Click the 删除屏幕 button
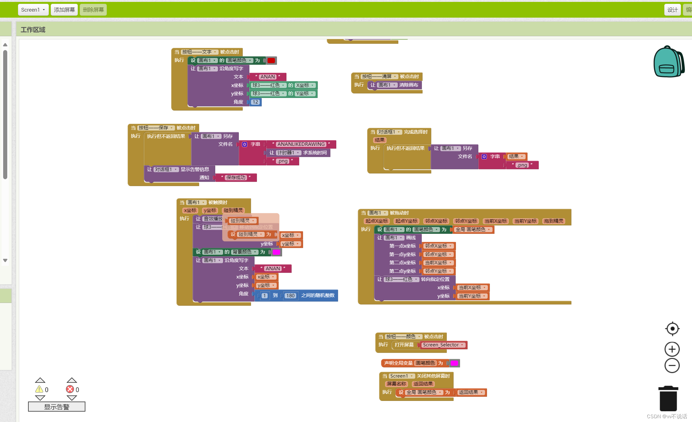692x422 pixels. tap(93, 10)
